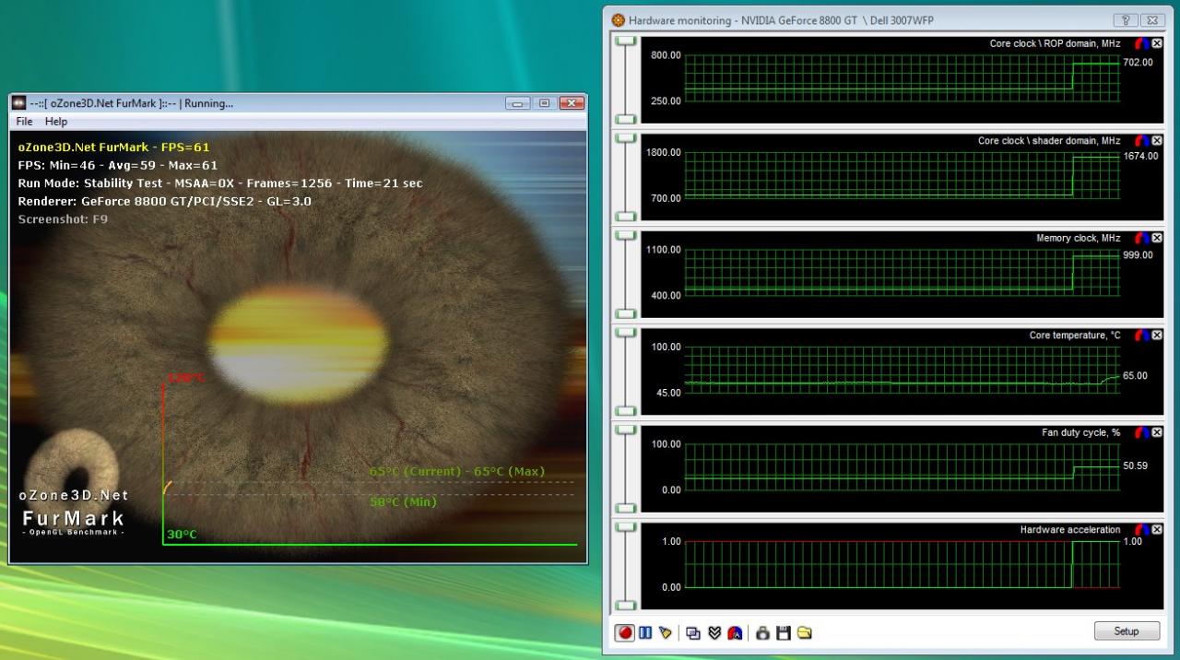Click the '65°C (Current) - 65°C (Max)' label
This screenshot has width=1180, height=660.
click(457, 472)
